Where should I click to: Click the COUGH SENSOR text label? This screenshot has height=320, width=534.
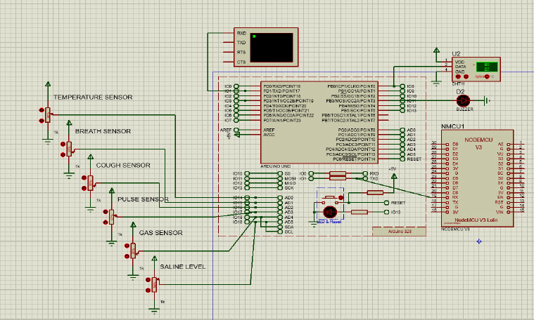(x=123, y=166)
